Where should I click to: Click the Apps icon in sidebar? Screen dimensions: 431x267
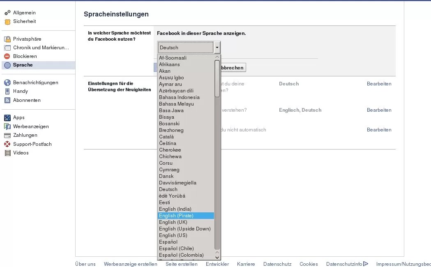tap(7, 117)
